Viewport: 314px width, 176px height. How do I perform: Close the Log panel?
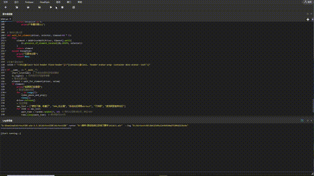312,121
